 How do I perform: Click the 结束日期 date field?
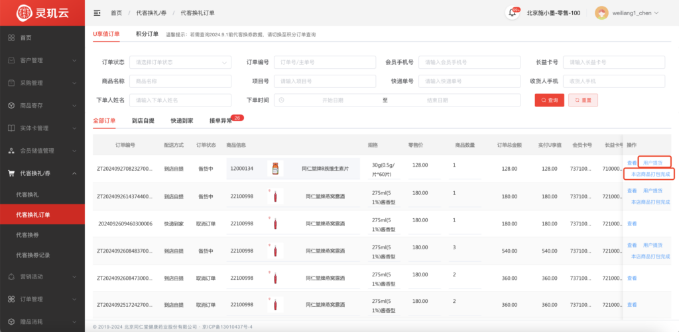coord(438,100)
